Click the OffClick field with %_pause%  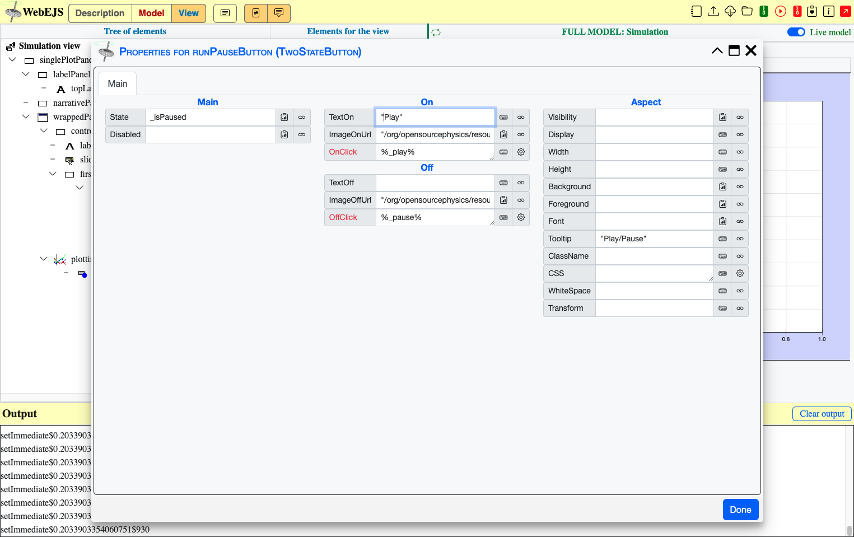coord(435,217)
